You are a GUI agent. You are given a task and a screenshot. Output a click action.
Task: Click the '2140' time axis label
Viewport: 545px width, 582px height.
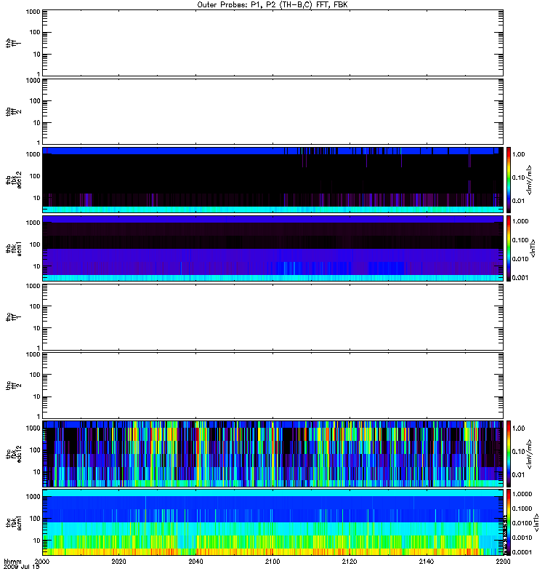coord(427,561)
